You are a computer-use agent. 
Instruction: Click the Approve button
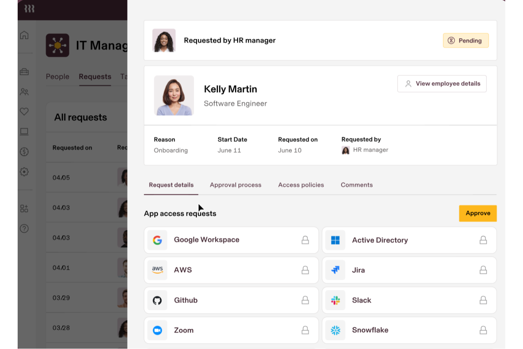[x=478, y=213]
